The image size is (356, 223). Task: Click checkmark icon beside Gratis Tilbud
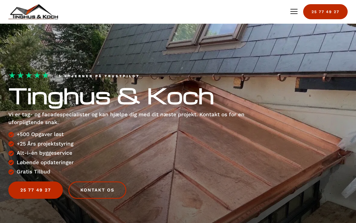point(11,172)
